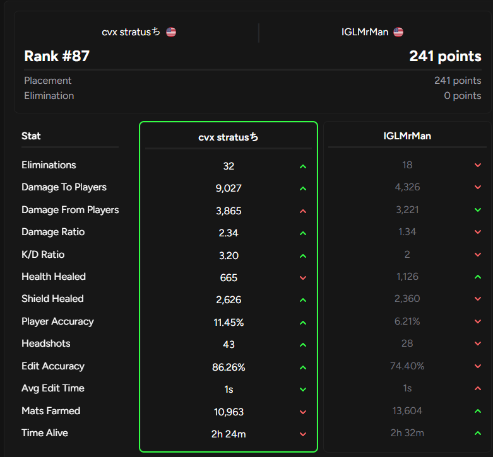Click the Player Accuracy label
Viewport: 493px width, 457px height.
point(58,321)
